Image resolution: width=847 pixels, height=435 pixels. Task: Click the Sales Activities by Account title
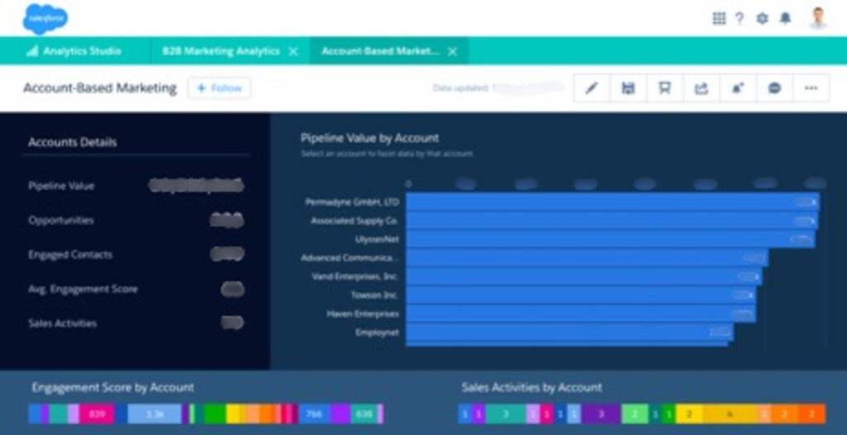point(532,387)
